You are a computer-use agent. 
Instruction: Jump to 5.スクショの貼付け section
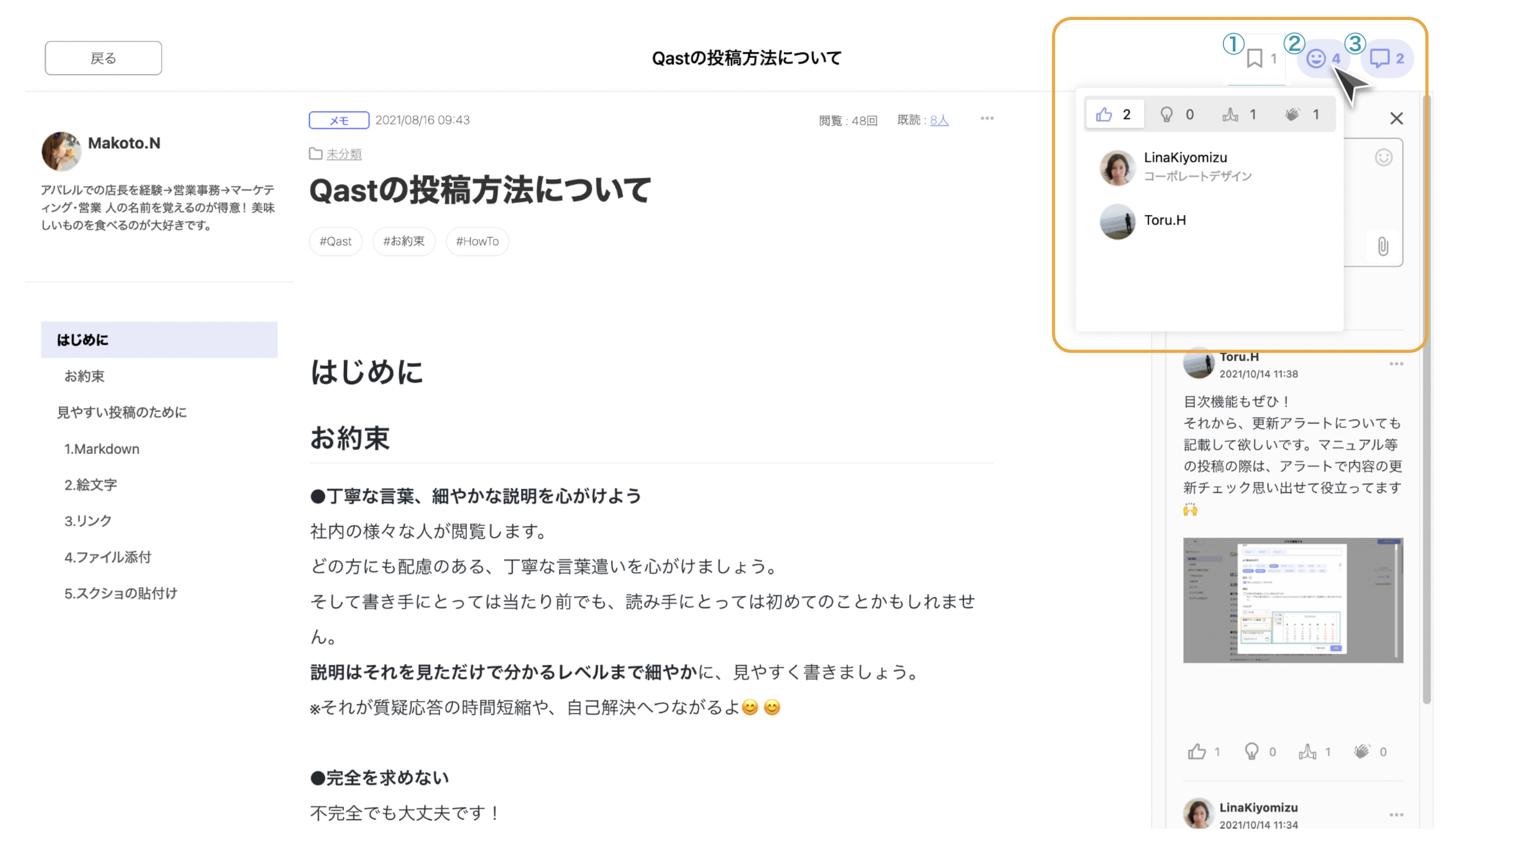(x=121, y=593)
